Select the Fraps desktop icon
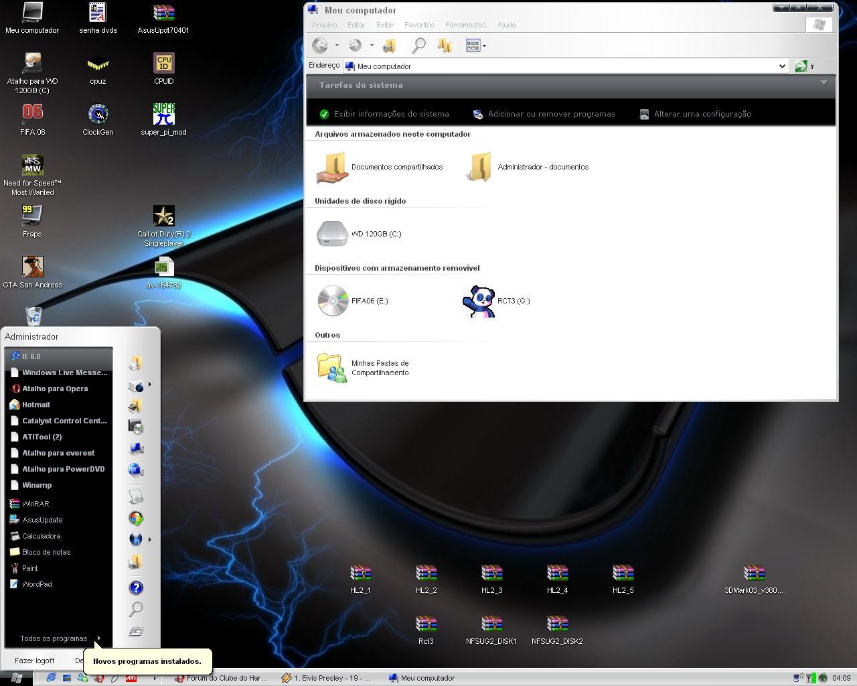The height and width of the screenshot is (686, 857). (32, 222)
